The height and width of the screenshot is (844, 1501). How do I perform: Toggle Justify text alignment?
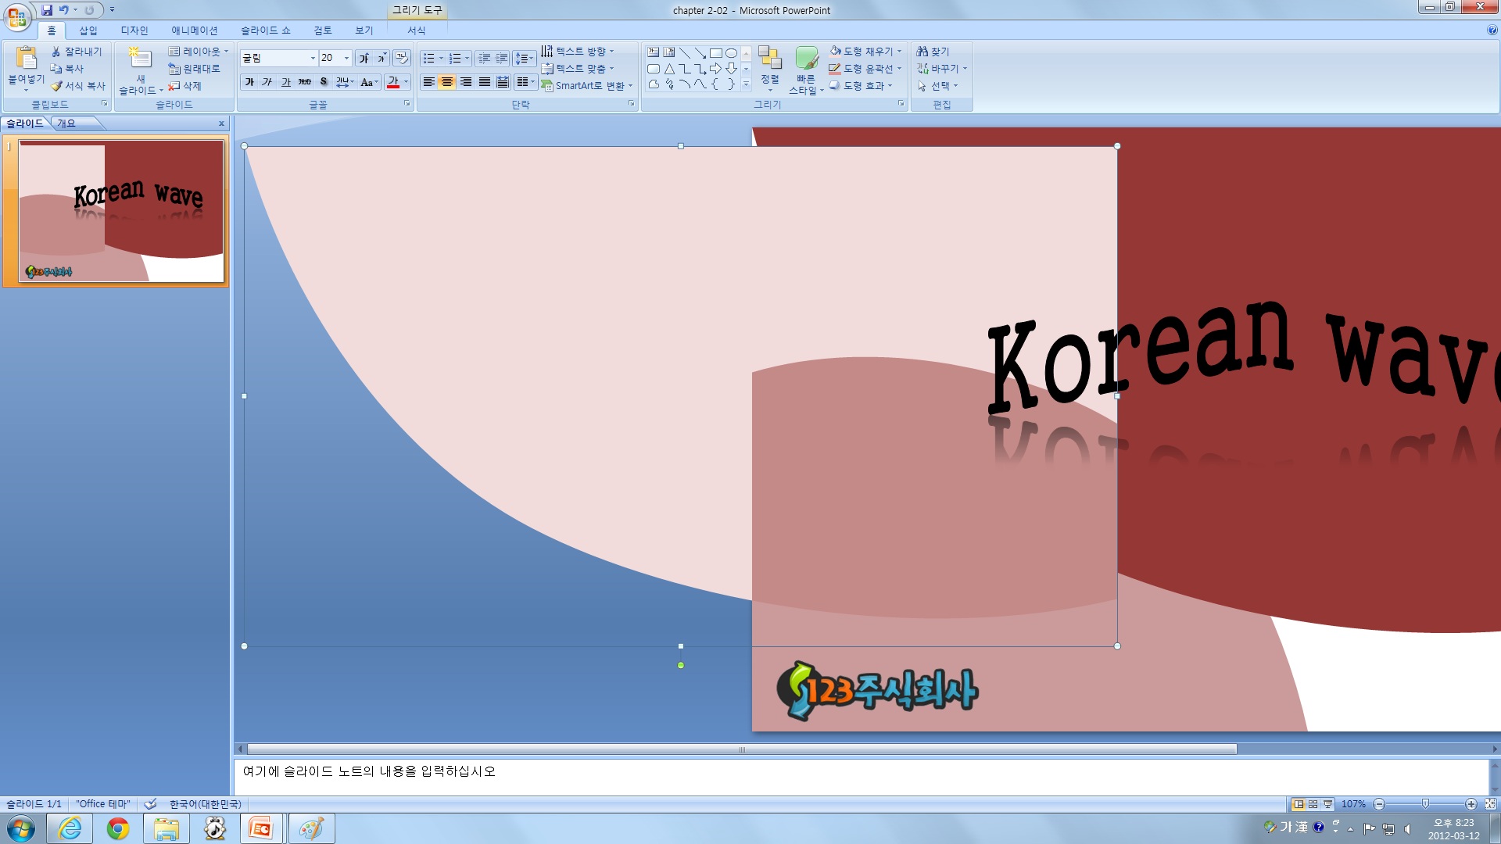485,82
